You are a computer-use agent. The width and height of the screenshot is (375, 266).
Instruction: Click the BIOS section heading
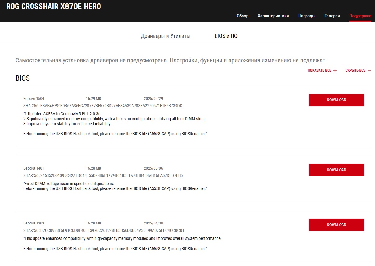point(23,78)
